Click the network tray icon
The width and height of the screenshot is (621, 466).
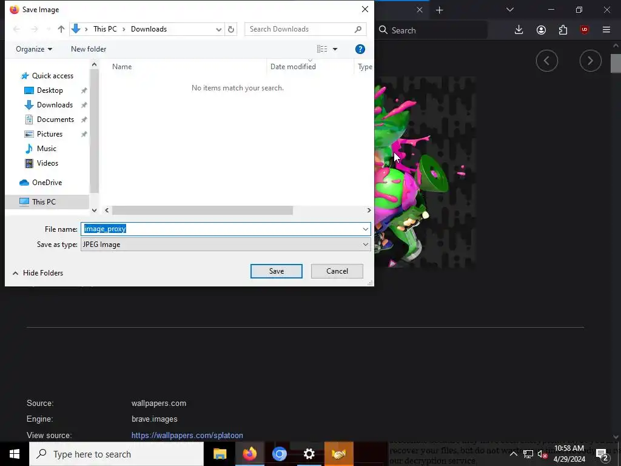pyautogui.click(x=528, y=454)
